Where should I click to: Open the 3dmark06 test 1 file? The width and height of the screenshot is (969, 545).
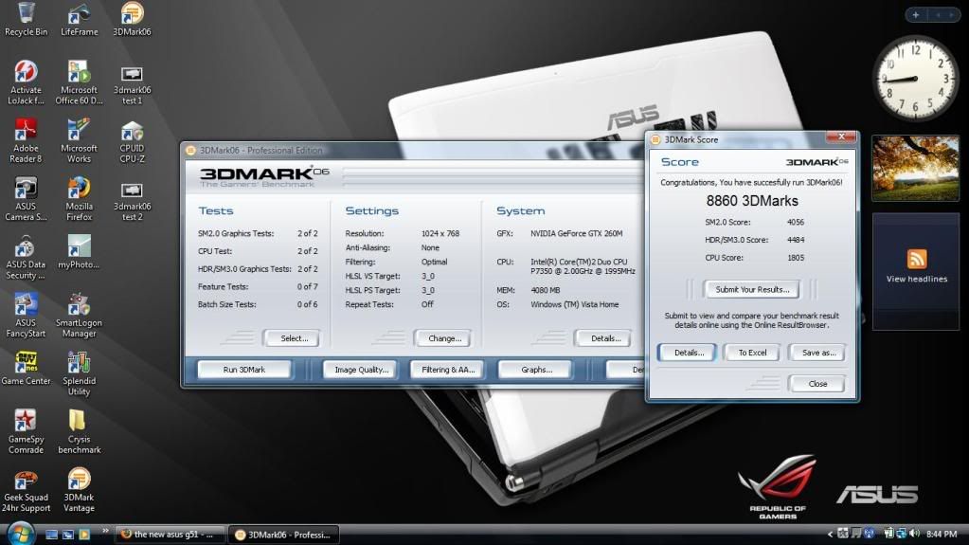132,82
